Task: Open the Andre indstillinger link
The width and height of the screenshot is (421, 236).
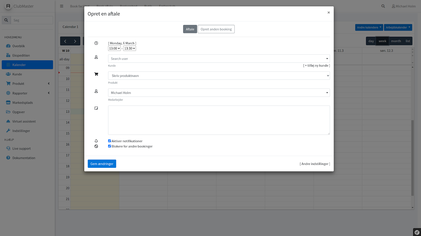Action: (x=315, y=164)
